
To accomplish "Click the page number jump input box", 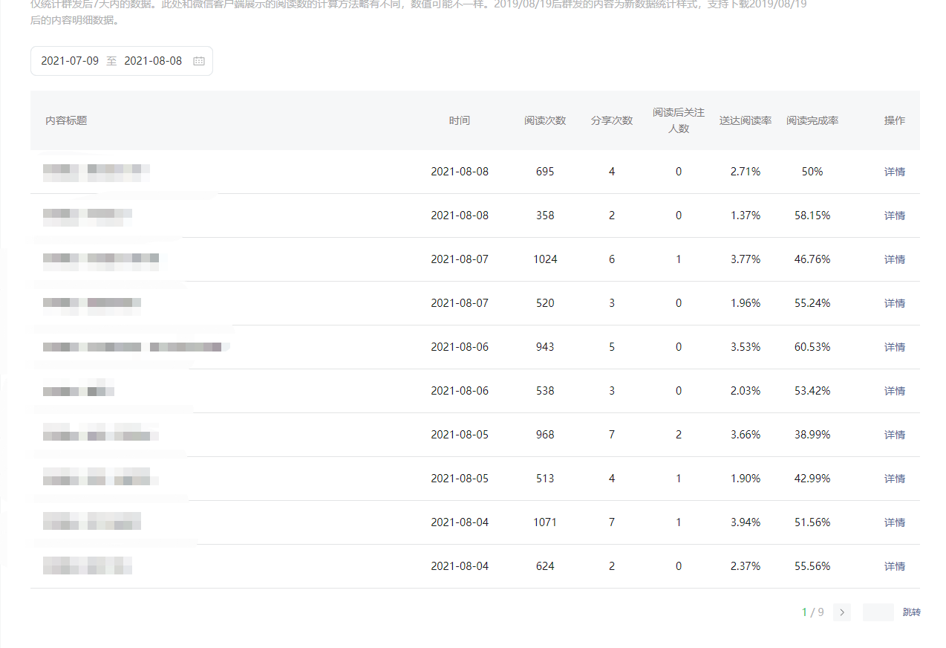I will tap(878, 612).
